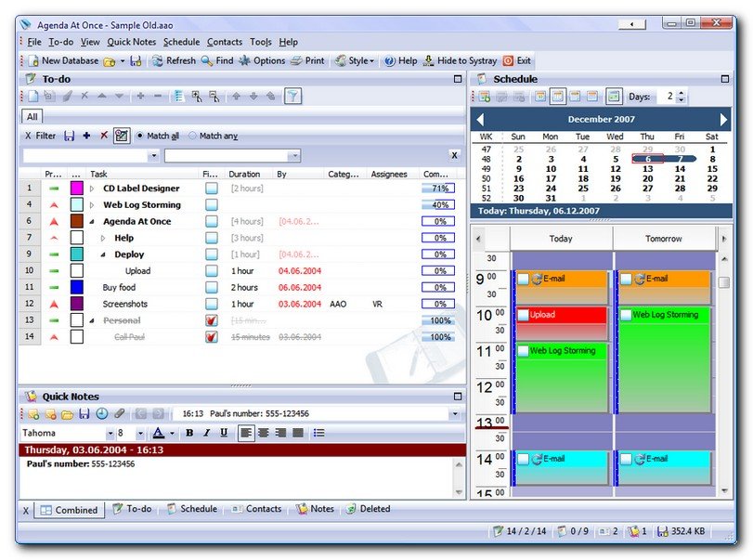Screen dimensions: 753x560
Task: Toggle italic formatting in Quick Notes
Action: (206, 432)
